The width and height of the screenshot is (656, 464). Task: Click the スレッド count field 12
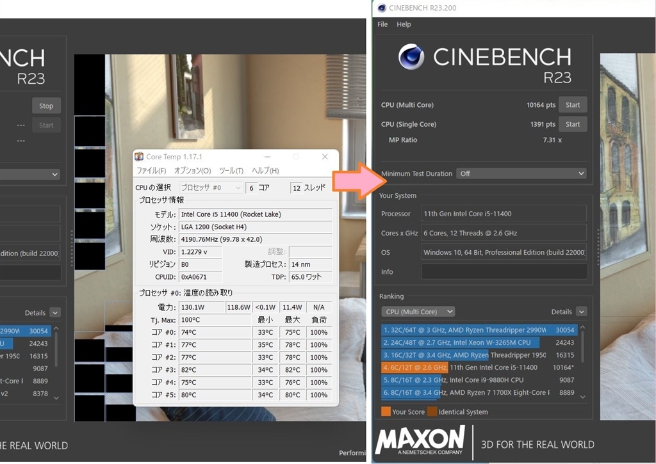tap(296, 188)
